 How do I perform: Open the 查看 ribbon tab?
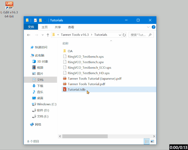[71, 27]
